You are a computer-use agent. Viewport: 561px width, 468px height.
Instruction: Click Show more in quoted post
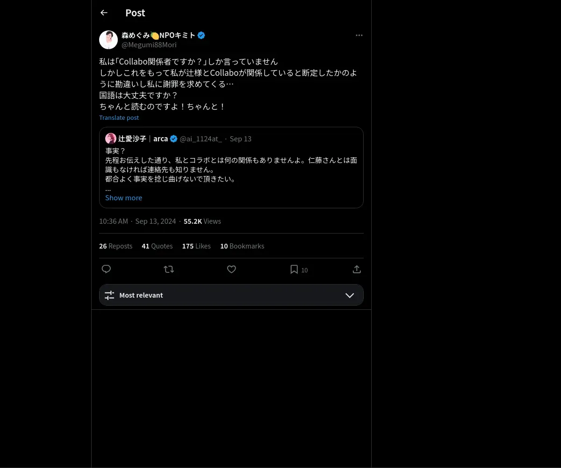[x=123, y=198]
